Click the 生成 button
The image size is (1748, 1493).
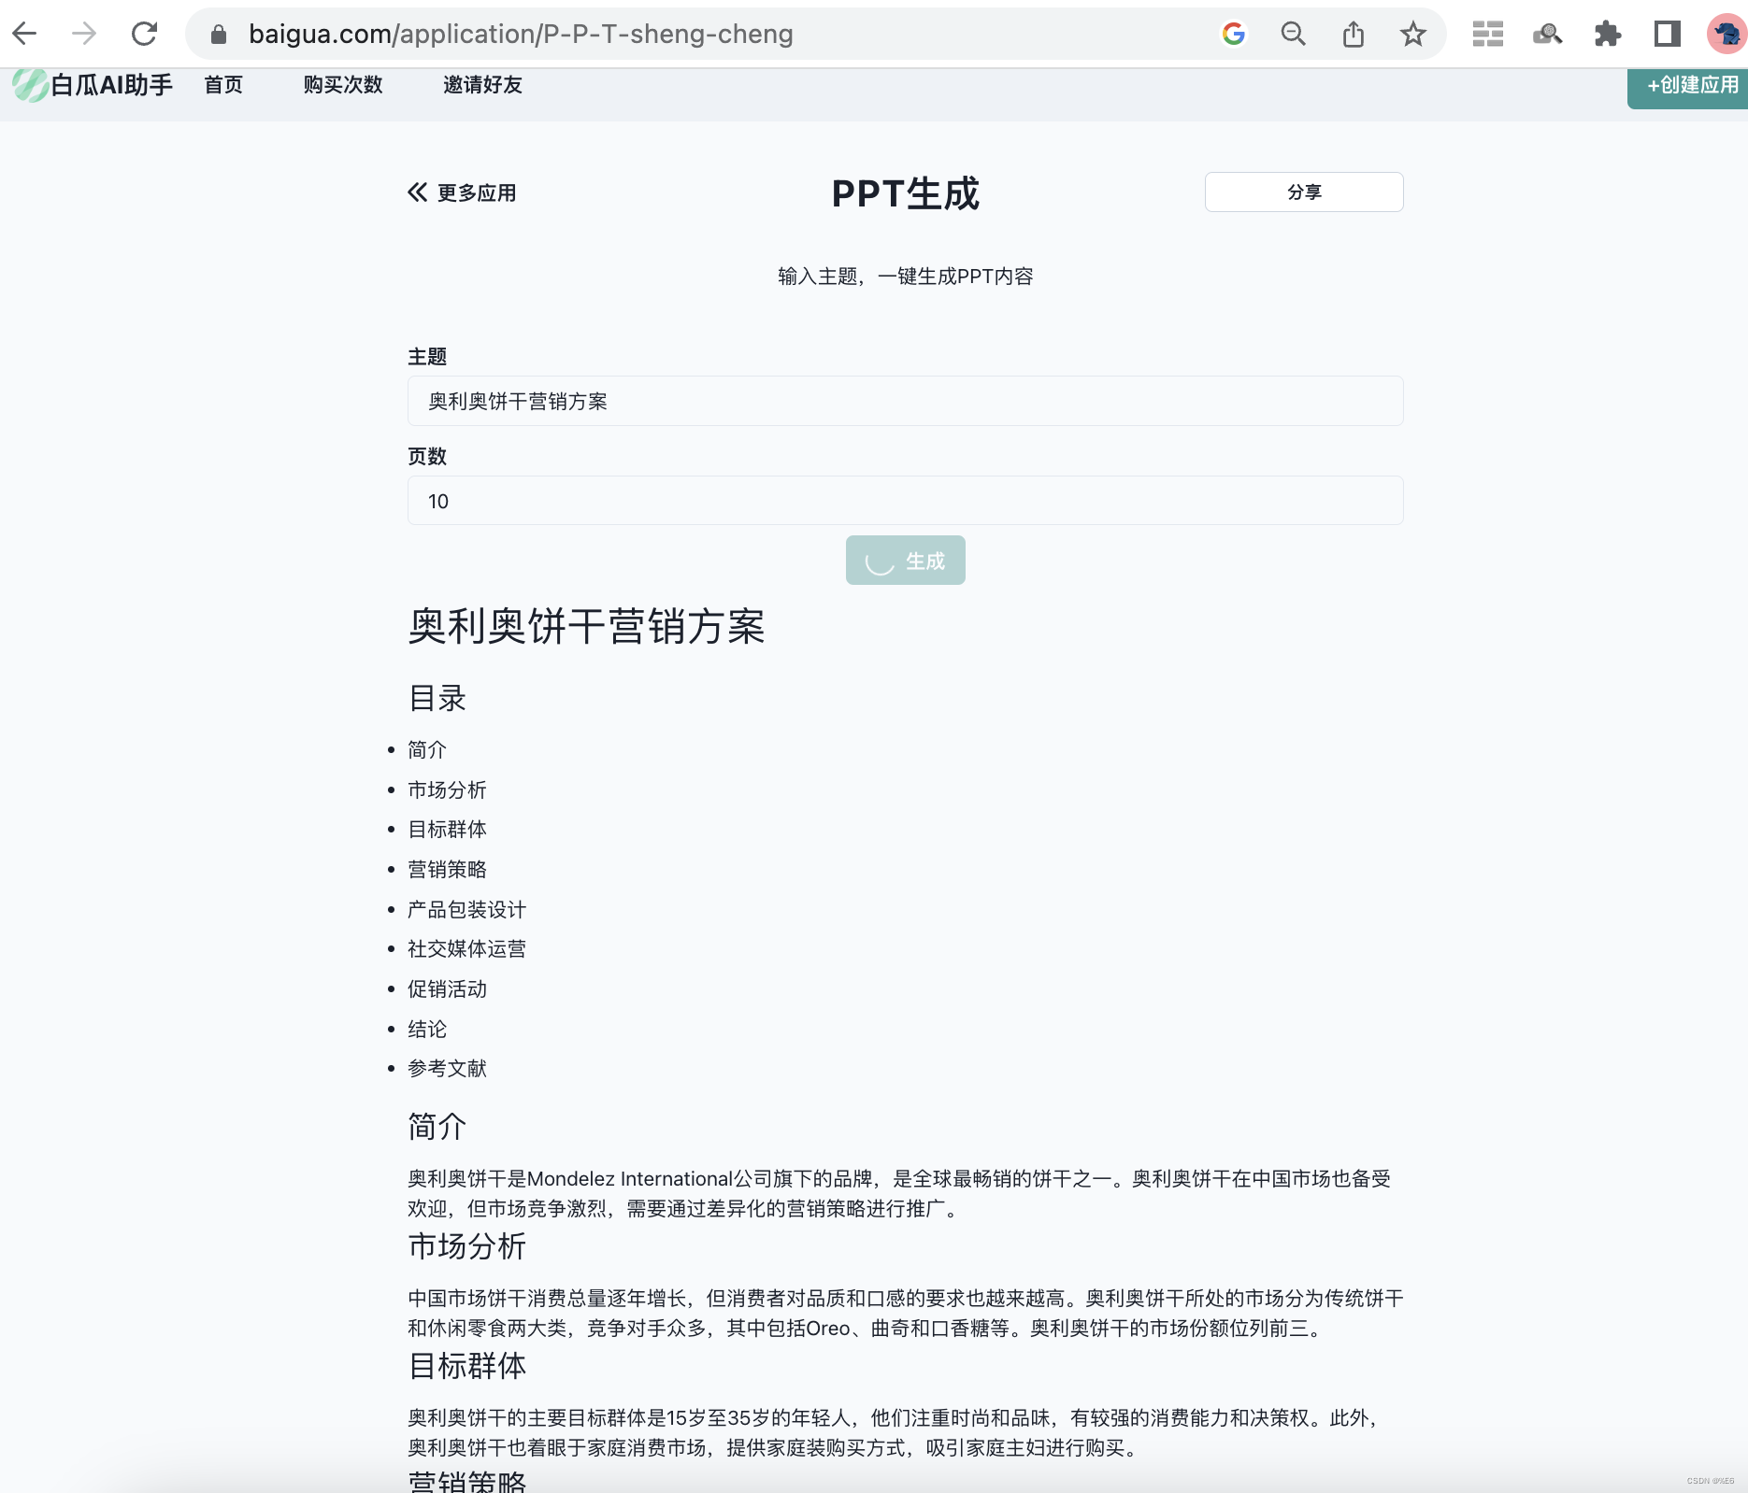[x=905, y=561]
